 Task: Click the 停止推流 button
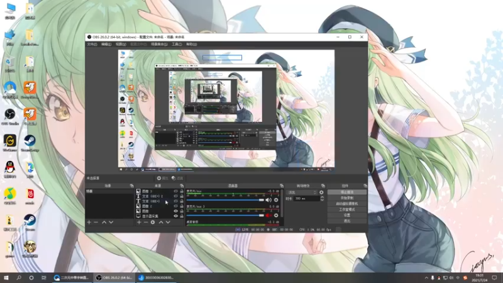click(x=347, y=192)
